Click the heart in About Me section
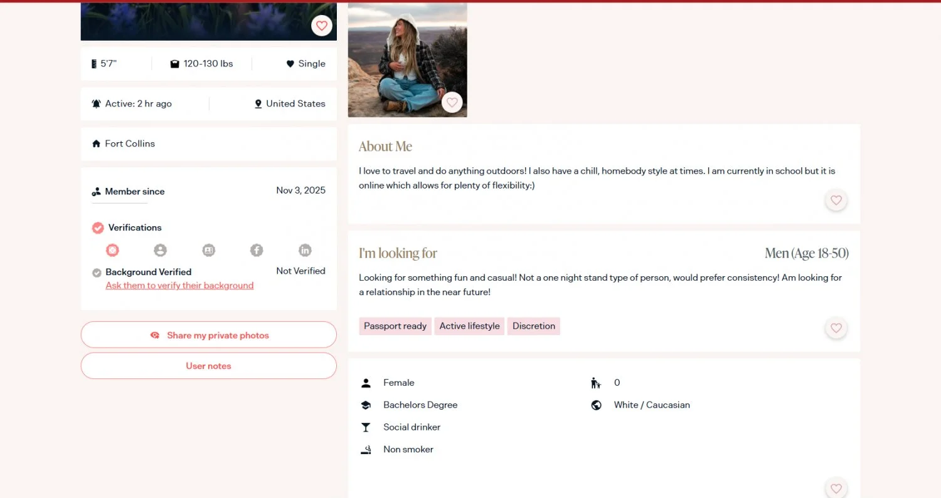This screenshot has width=941, height=498. click(x=836, y=200)
